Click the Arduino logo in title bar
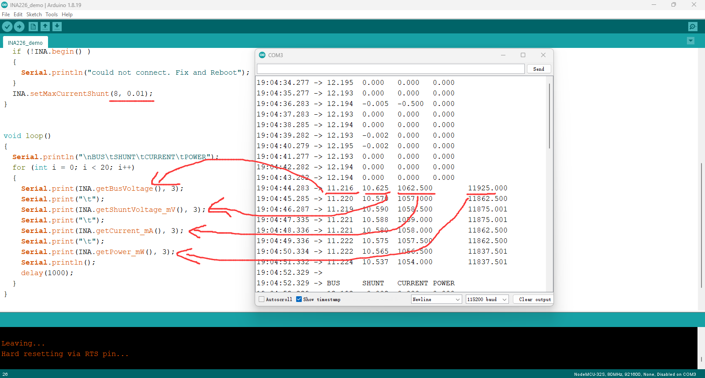This screenshot has height=378, width=705. [x=4, y=5]
